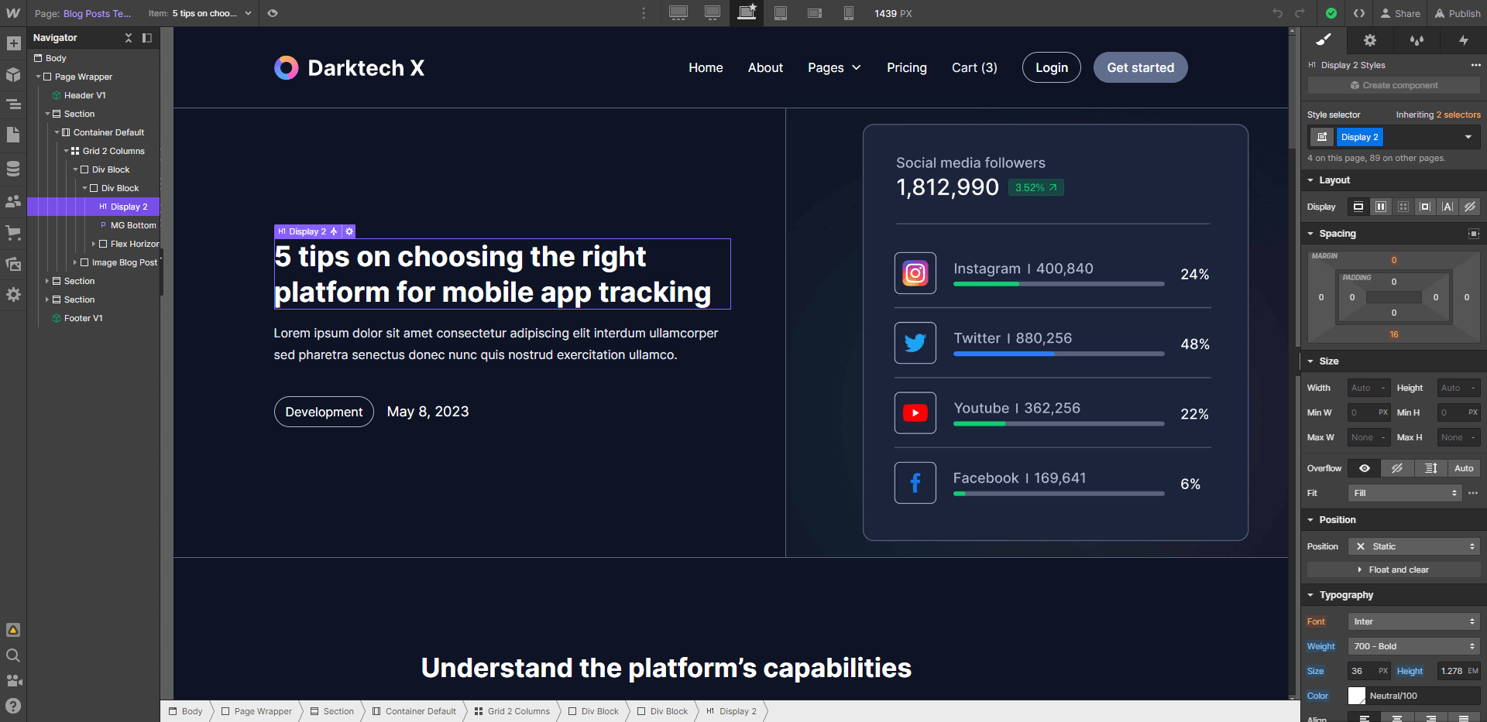Image resolution: width=1487 pixels, height=722 pixels.
Task: Open the CMS Collections panel
Action: (x=13, y=168)
